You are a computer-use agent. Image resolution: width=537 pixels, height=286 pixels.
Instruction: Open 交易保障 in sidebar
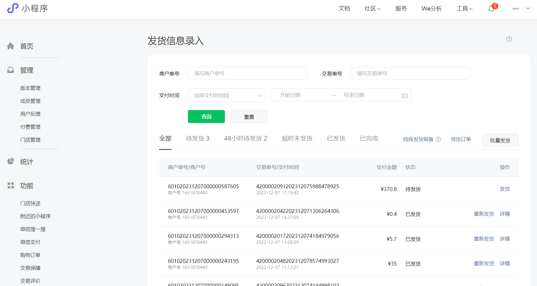point(30,268)
